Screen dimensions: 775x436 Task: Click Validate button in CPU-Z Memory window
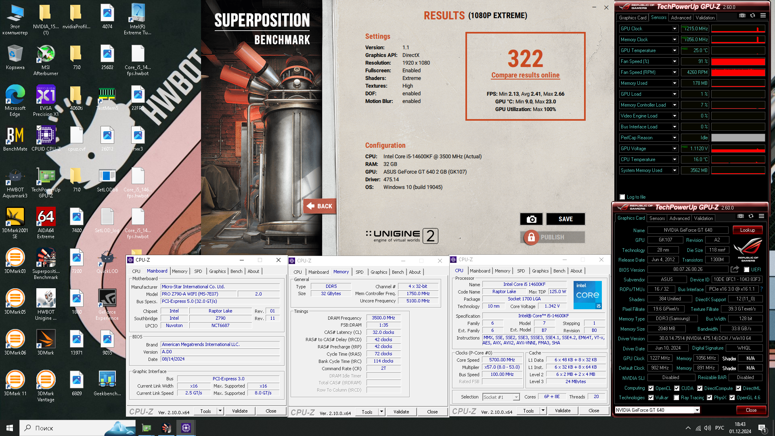click(401, 412)
